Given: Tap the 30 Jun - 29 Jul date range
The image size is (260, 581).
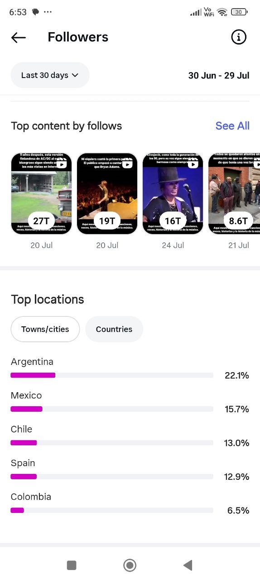Looking at the screenshot, I should pyautogui.click(x=219, y=75).
